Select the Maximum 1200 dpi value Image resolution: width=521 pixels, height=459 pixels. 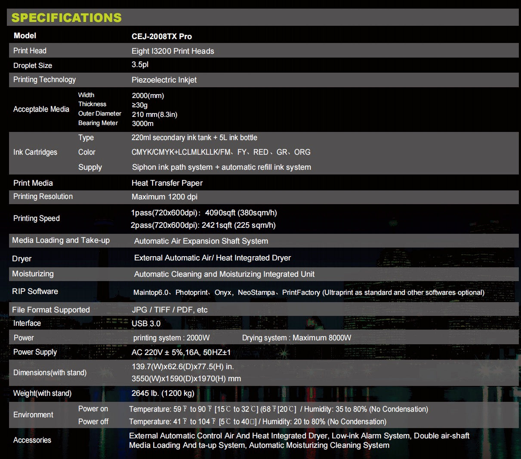tap(164, 197)
